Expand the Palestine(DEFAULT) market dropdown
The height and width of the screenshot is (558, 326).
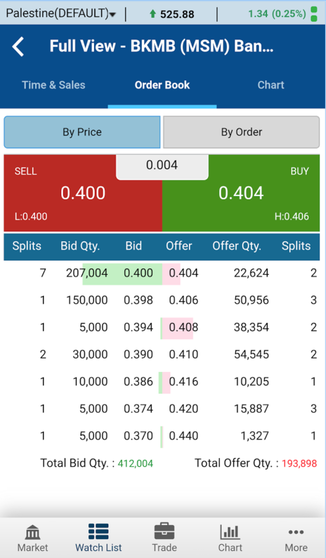tap(61, 14)
